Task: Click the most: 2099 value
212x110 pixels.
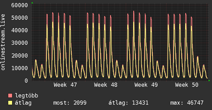Action: [x=70, y=103]
